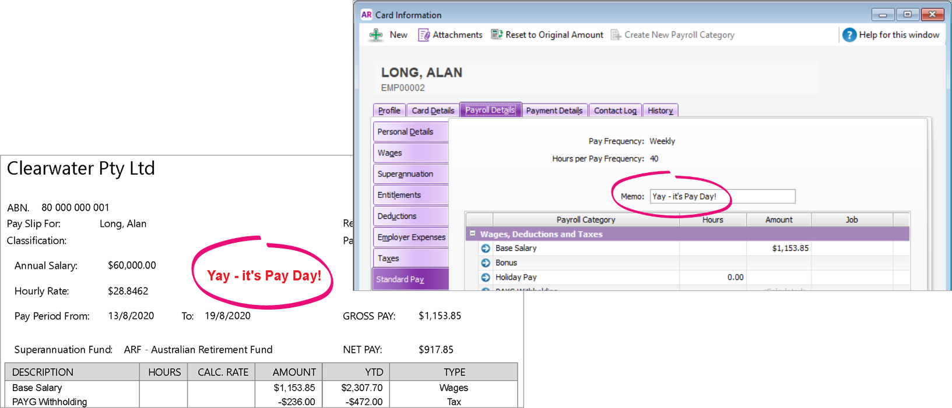Viewport: 952px width, 408px height.
Task: Collapse the Wages, Deductions and Taxes group
Action: [x=473, y=234]
